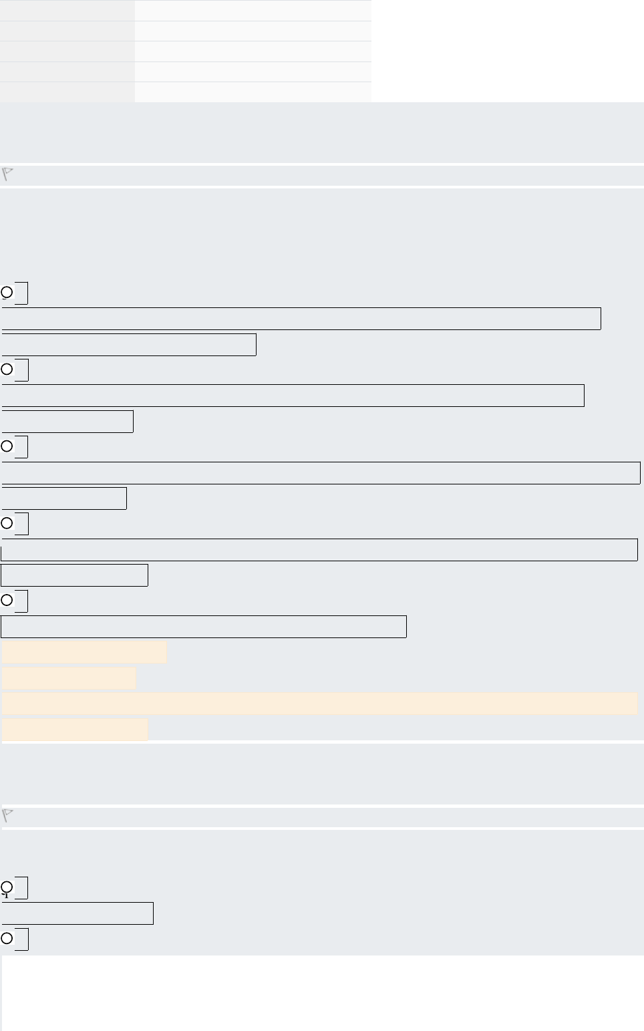Click the last peach-highlighted feedback line
This screenshot has height=1031, width=644.
click(x=75, y=730)
